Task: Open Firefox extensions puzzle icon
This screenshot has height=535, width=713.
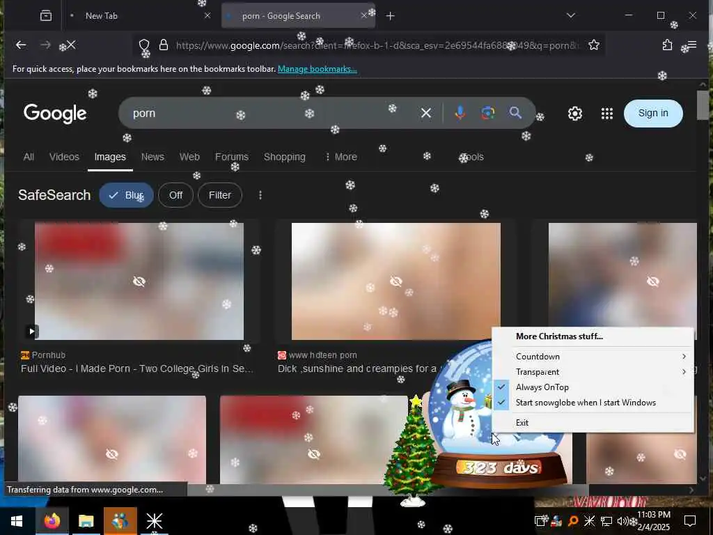Action: (x=667, y=45)
